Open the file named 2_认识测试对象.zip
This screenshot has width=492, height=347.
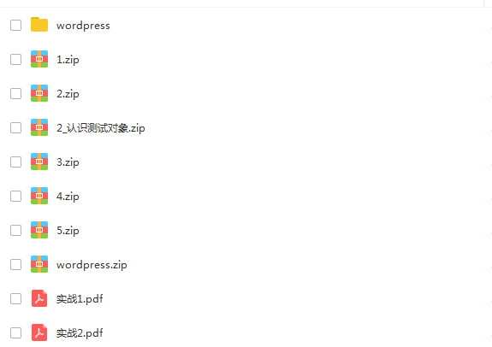tap(100, 128)
